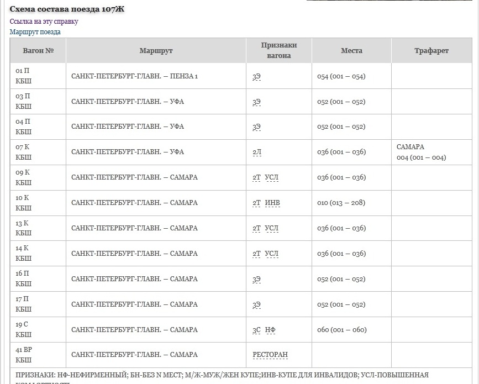The image size is (479, 384).
Task: Click the route cell ending in "ПЕНЗА 1"
Action: (x=134, y=76)
